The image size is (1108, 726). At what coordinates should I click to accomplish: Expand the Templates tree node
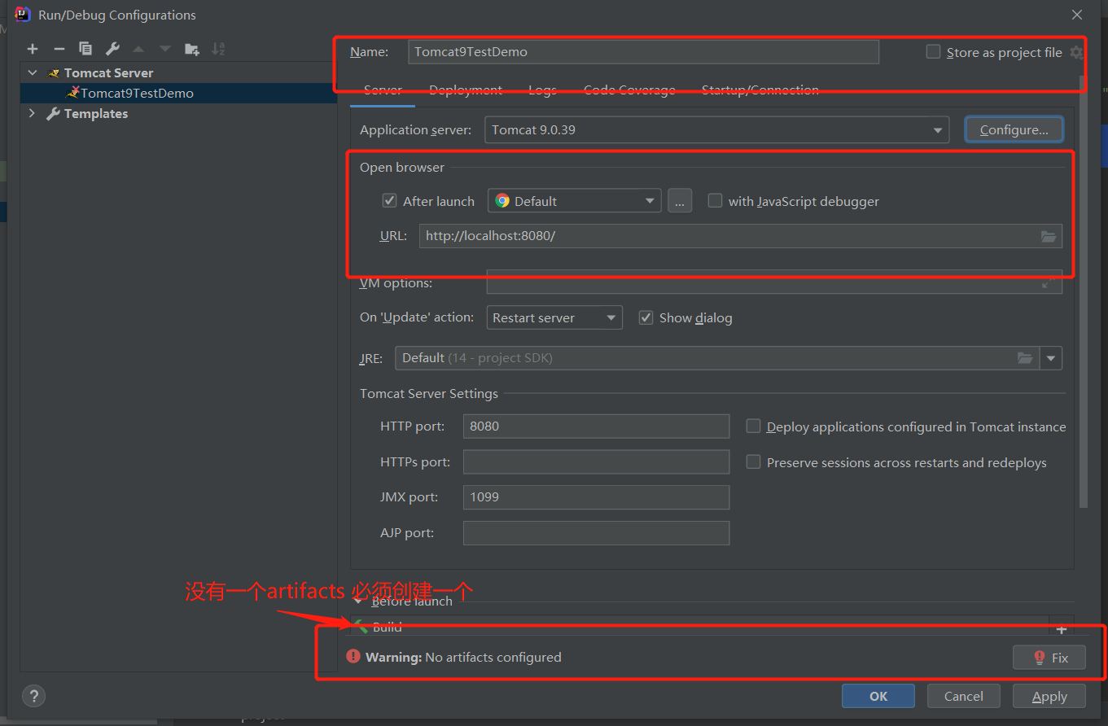pyautogui.click(x=33, y=113)
